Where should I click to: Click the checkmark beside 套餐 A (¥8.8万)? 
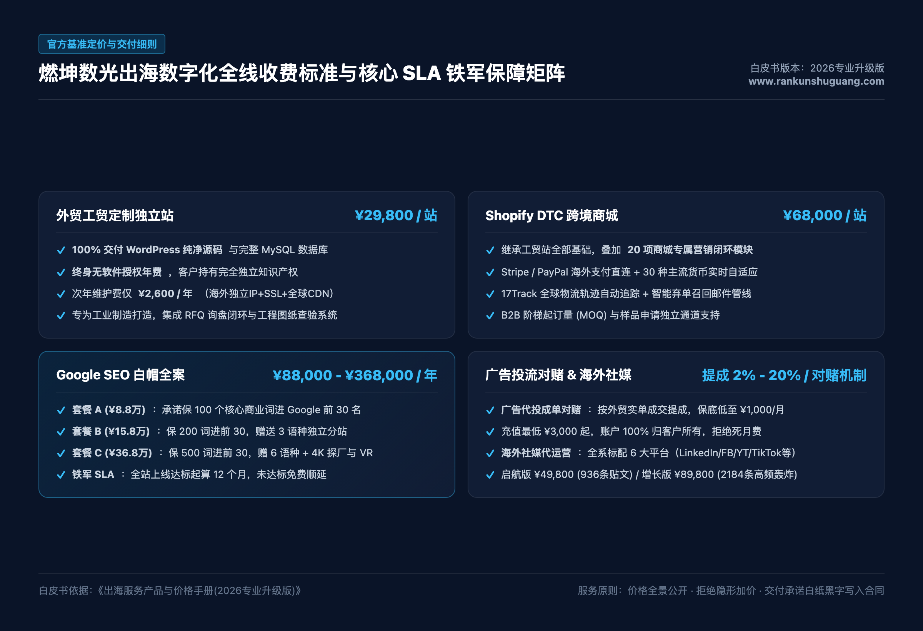click(x=61, y=411)
